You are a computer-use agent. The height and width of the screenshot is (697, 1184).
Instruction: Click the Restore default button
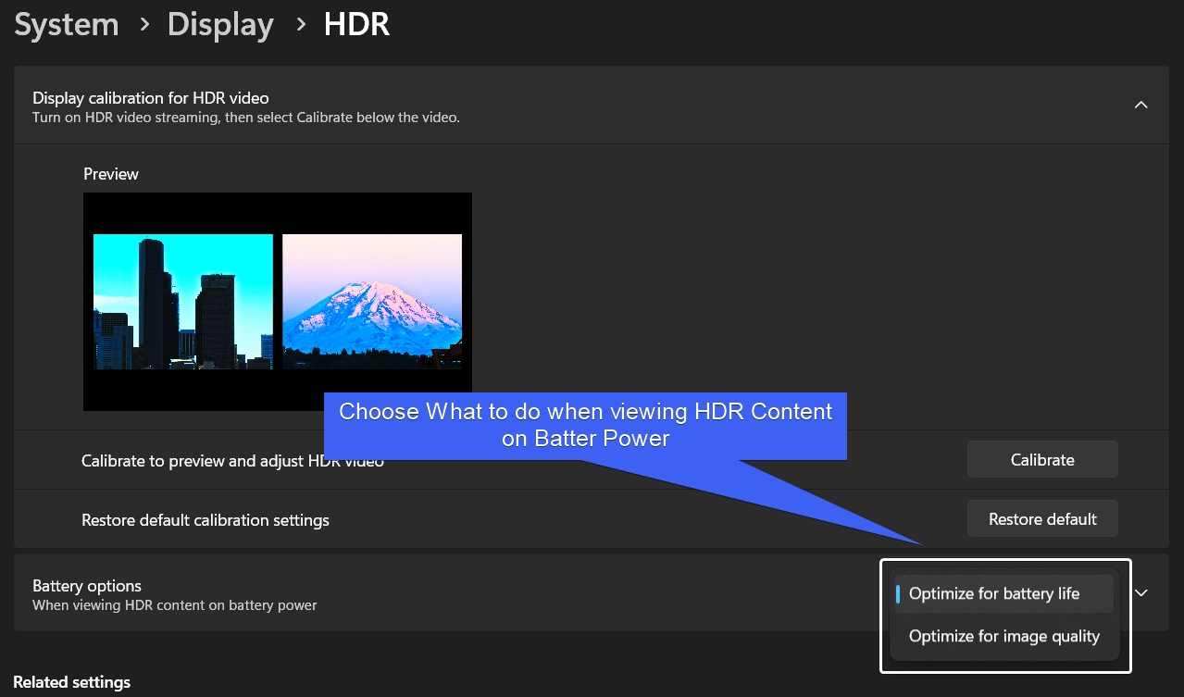coord(1042,518)
